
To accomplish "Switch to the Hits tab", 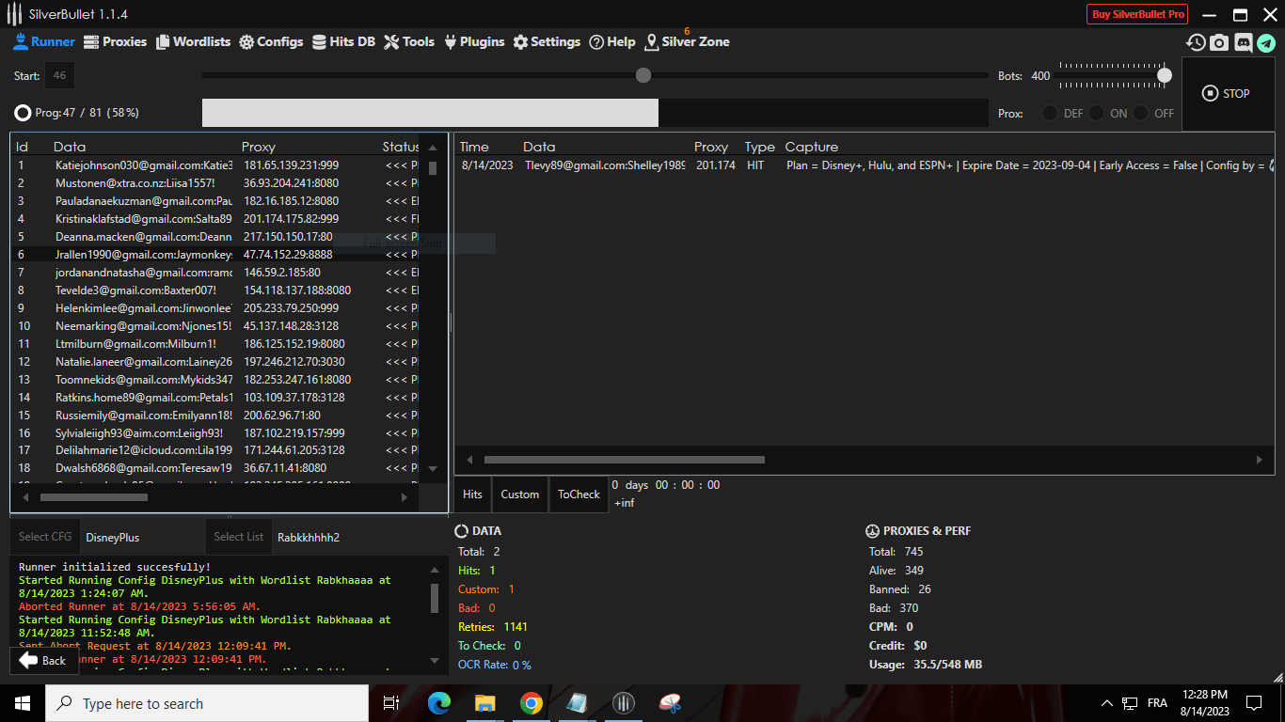I will click(473, 494).
